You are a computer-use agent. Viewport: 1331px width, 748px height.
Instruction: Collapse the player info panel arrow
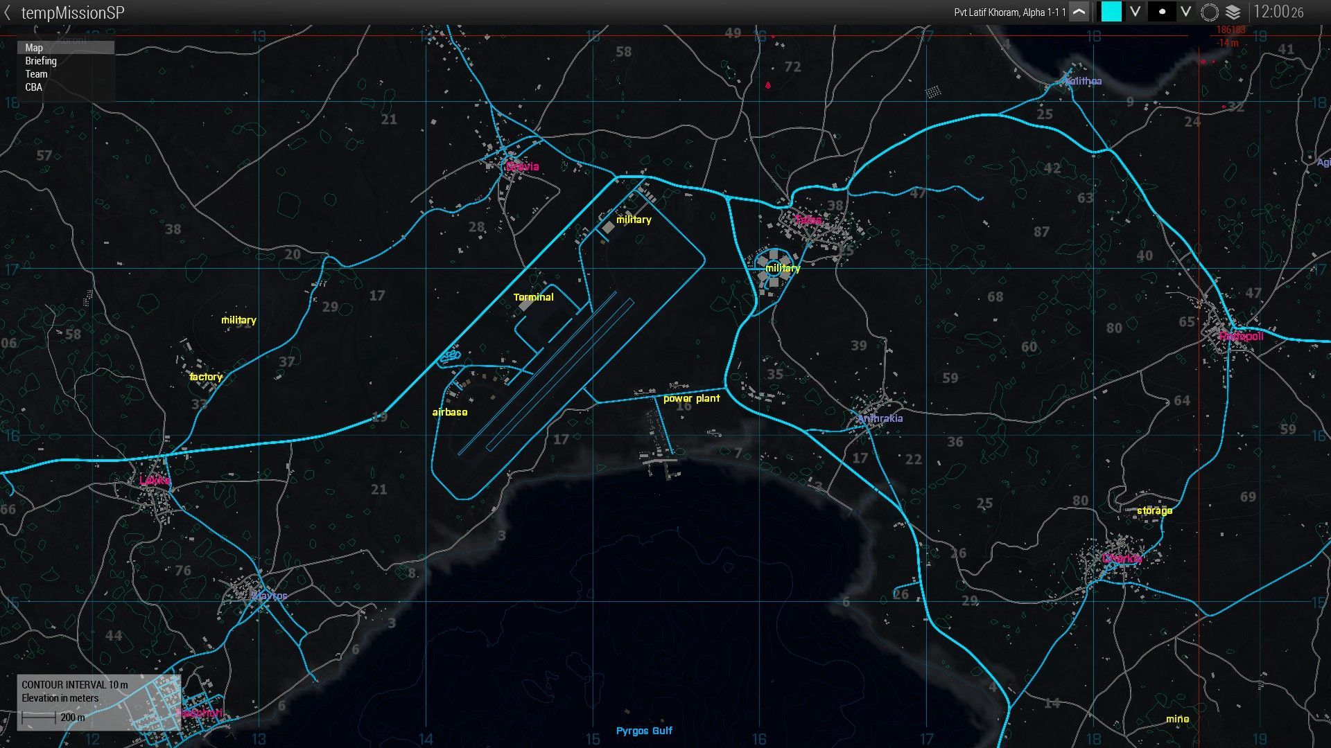pos(1079,12)
